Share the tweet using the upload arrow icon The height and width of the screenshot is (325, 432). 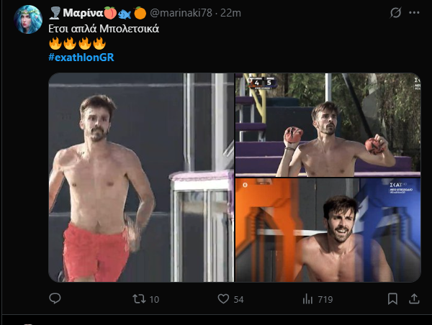pos(415,298)
